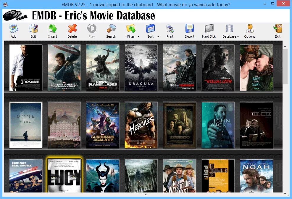Expand the Filter dropdown arrow
This screenshot has height=199, width=292.
tap(138, 36)
